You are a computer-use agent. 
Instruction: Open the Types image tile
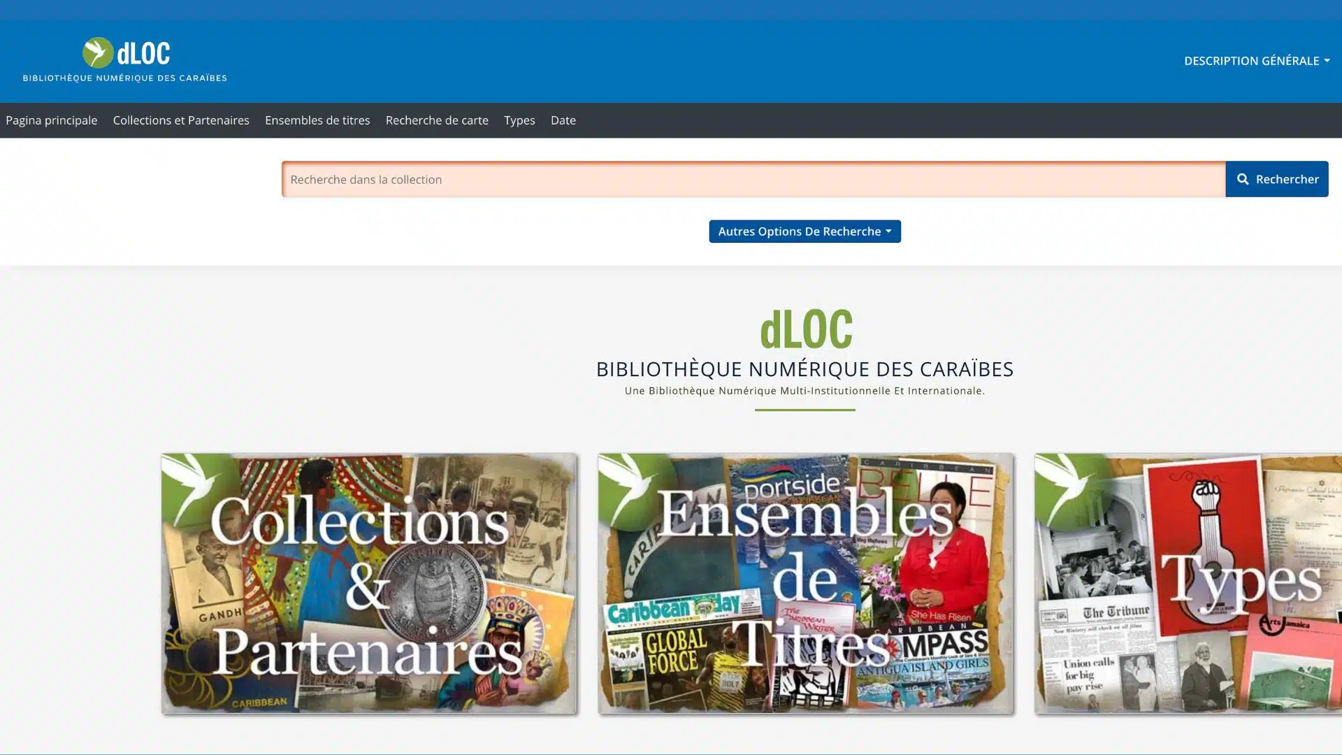pos(1188,584)
